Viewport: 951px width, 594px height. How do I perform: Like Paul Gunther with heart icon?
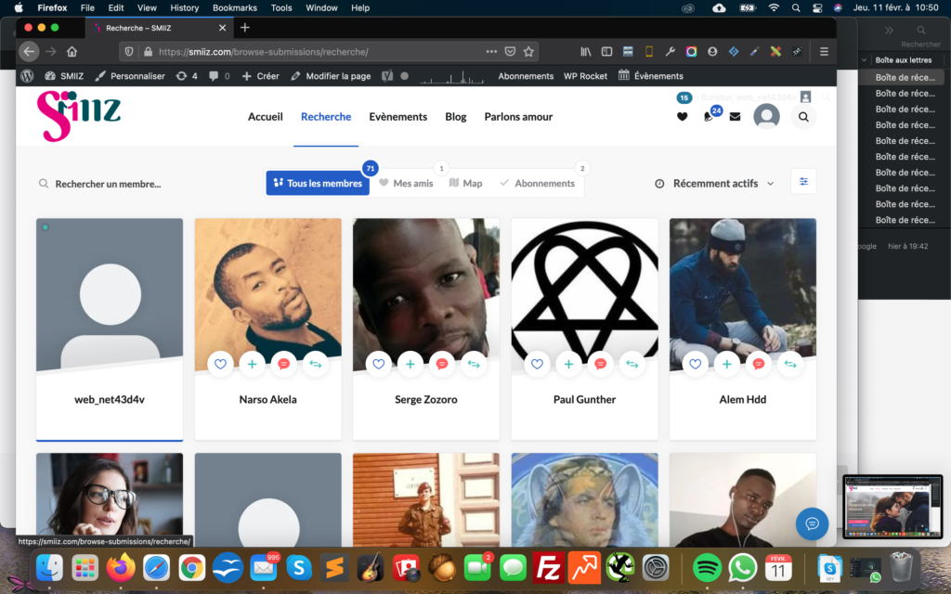[537, 364]
